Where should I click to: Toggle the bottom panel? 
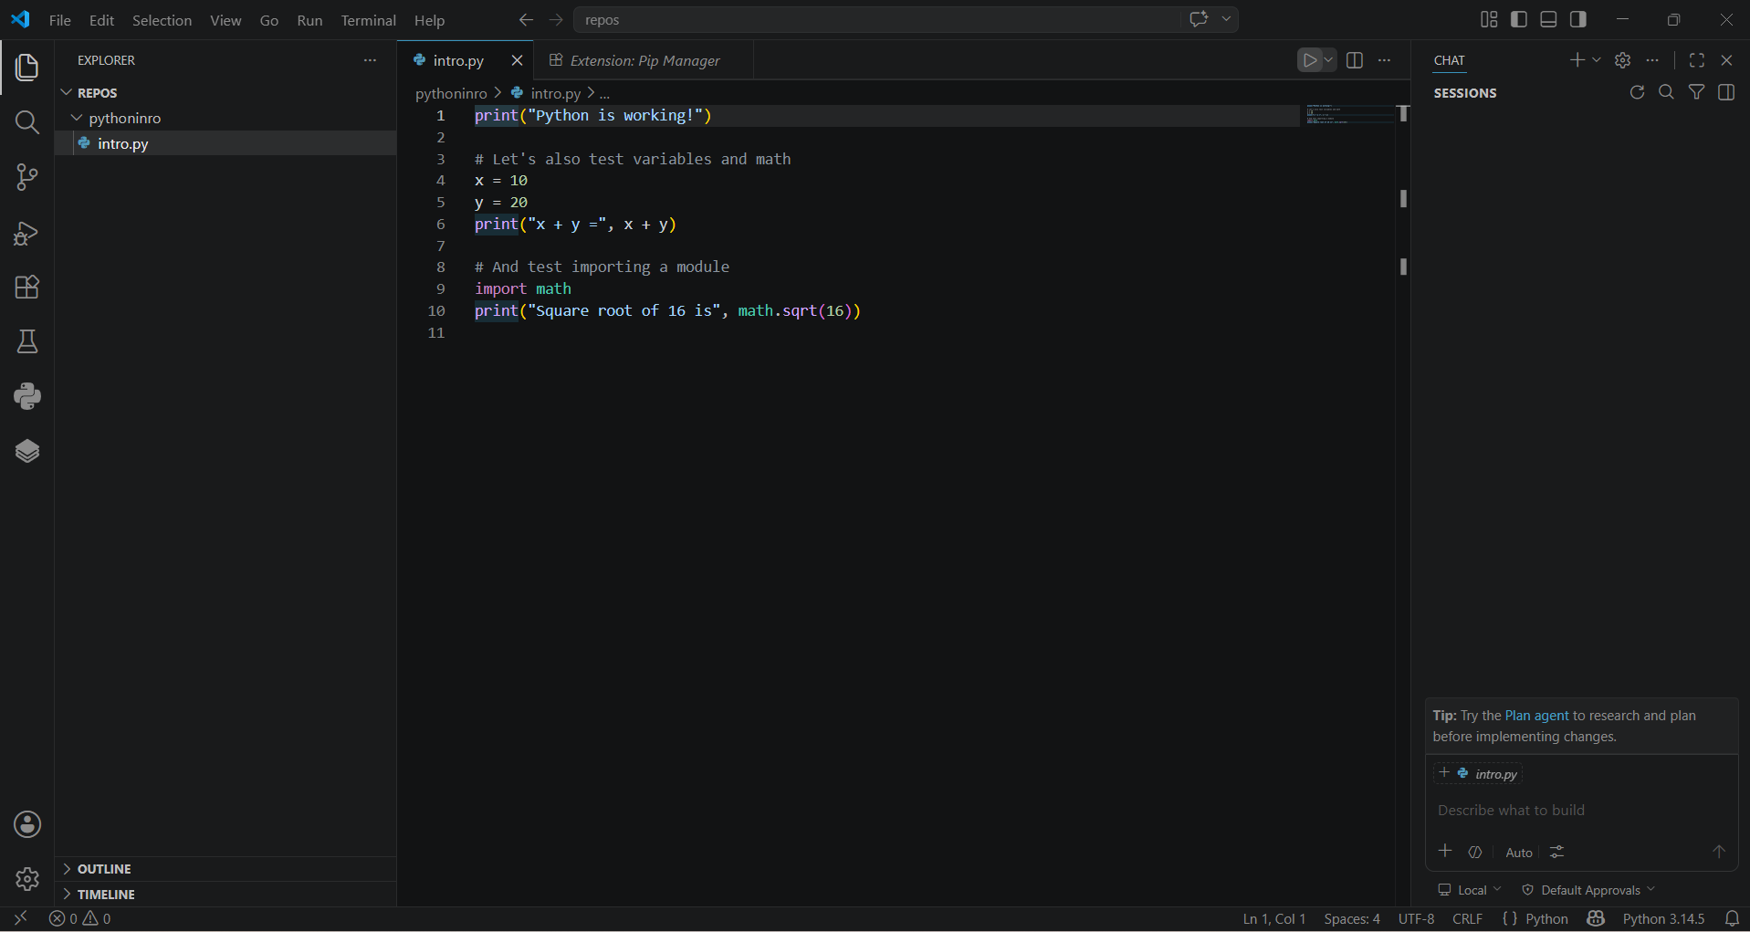1548,19
